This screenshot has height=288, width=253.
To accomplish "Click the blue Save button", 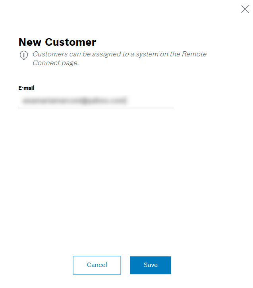I will [151, 265].
